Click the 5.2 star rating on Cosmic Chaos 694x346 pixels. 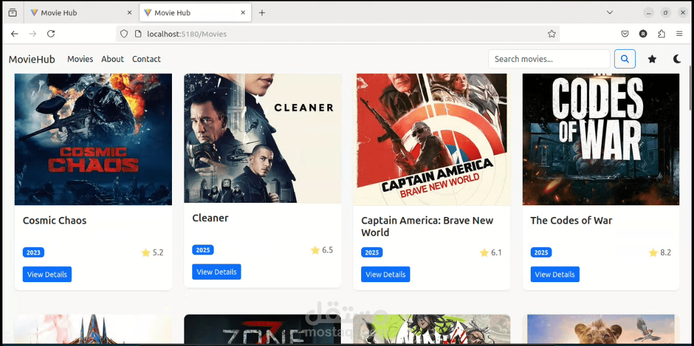point(152,253)
